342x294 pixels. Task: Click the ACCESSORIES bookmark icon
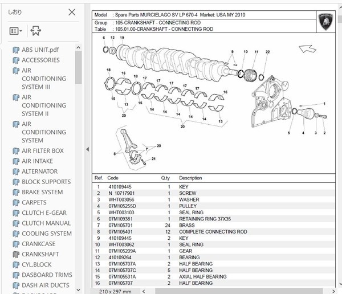(16, 60)
